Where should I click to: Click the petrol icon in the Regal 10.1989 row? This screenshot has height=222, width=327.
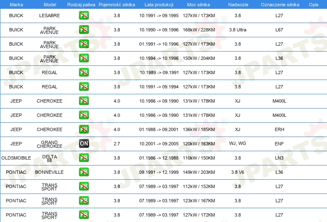(84, 72)
